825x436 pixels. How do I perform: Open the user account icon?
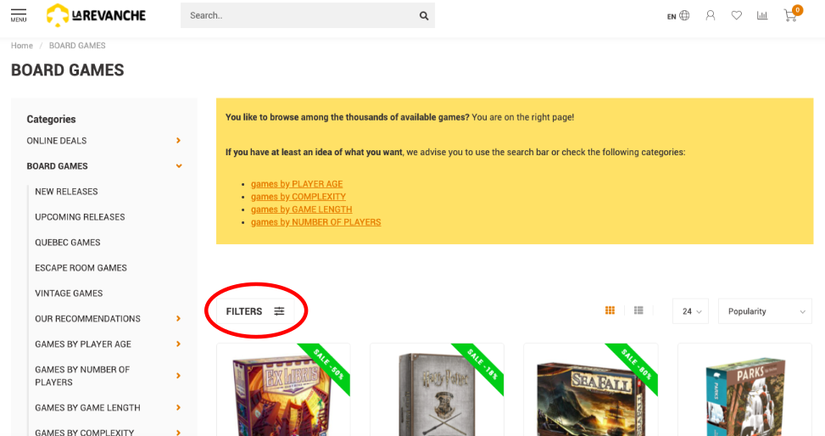[x=711, y=15]
